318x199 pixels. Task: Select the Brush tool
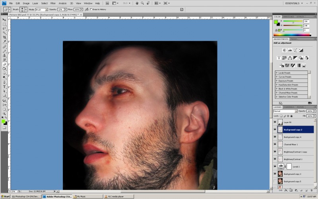[x=4, y=51]
